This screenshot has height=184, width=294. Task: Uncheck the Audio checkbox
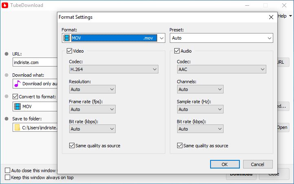177,51
